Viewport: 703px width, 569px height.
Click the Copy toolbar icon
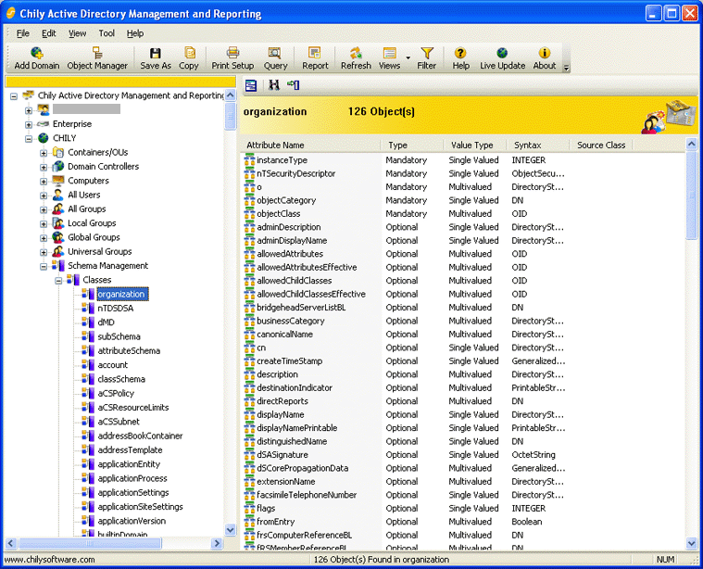[x=189, y=58]
